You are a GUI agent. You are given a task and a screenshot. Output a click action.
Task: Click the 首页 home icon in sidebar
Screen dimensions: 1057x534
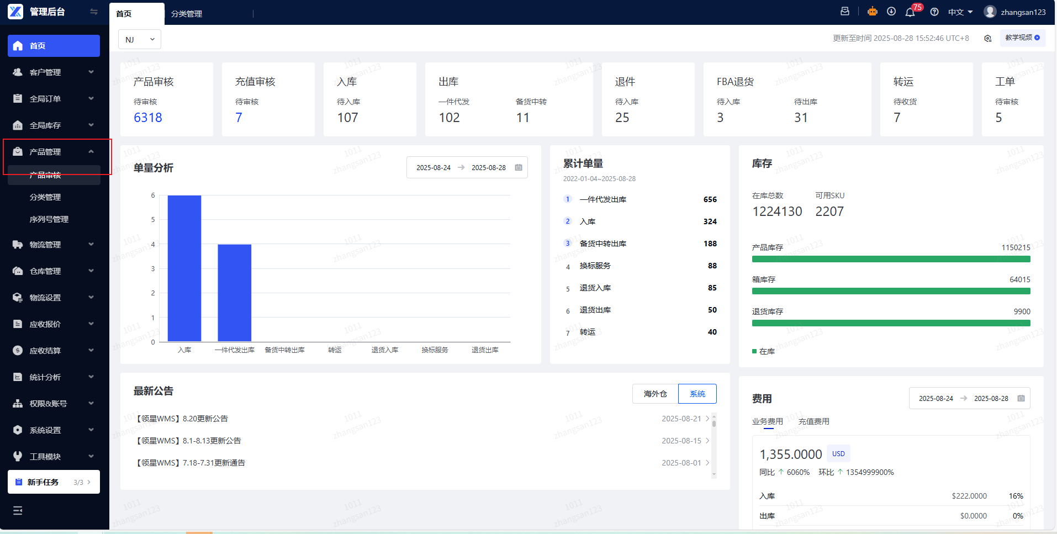point(18,45)
